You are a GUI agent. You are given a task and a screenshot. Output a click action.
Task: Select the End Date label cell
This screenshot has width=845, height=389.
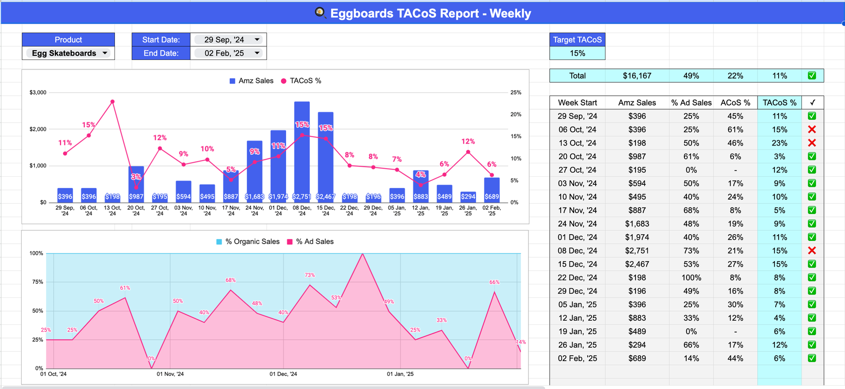tap(161, 53)
